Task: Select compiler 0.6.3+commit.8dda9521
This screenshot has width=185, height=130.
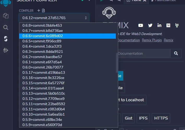Action: [68, 52]
